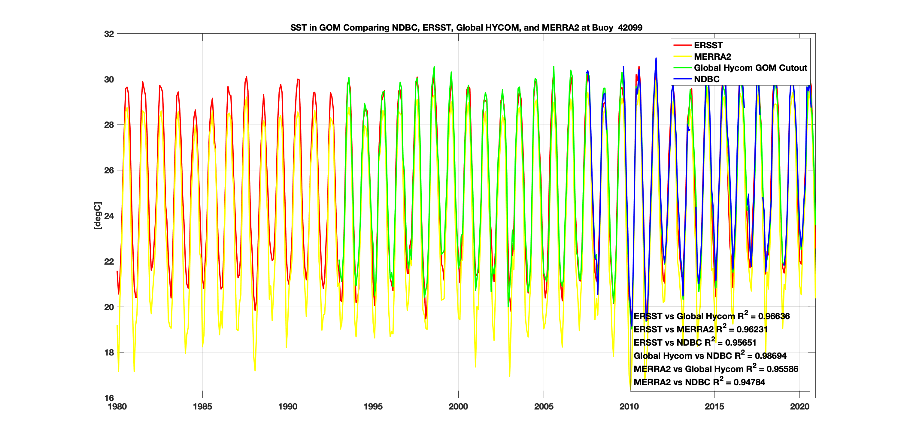The image size is (901, 447).
Task: Select the NDBC legend label
Action: pyautogui.click(x=706, y=79)
